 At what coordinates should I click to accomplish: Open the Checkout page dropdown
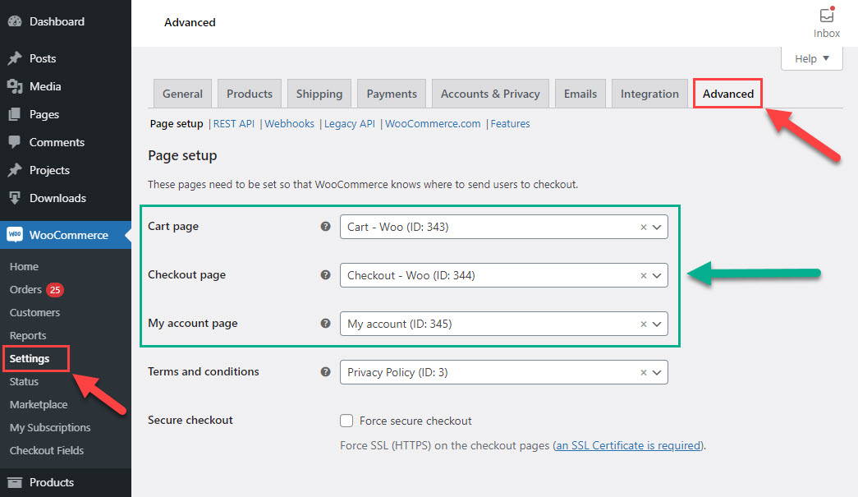503,275
